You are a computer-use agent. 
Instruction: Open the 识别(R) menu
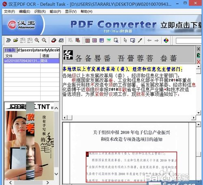click(40, 11)
